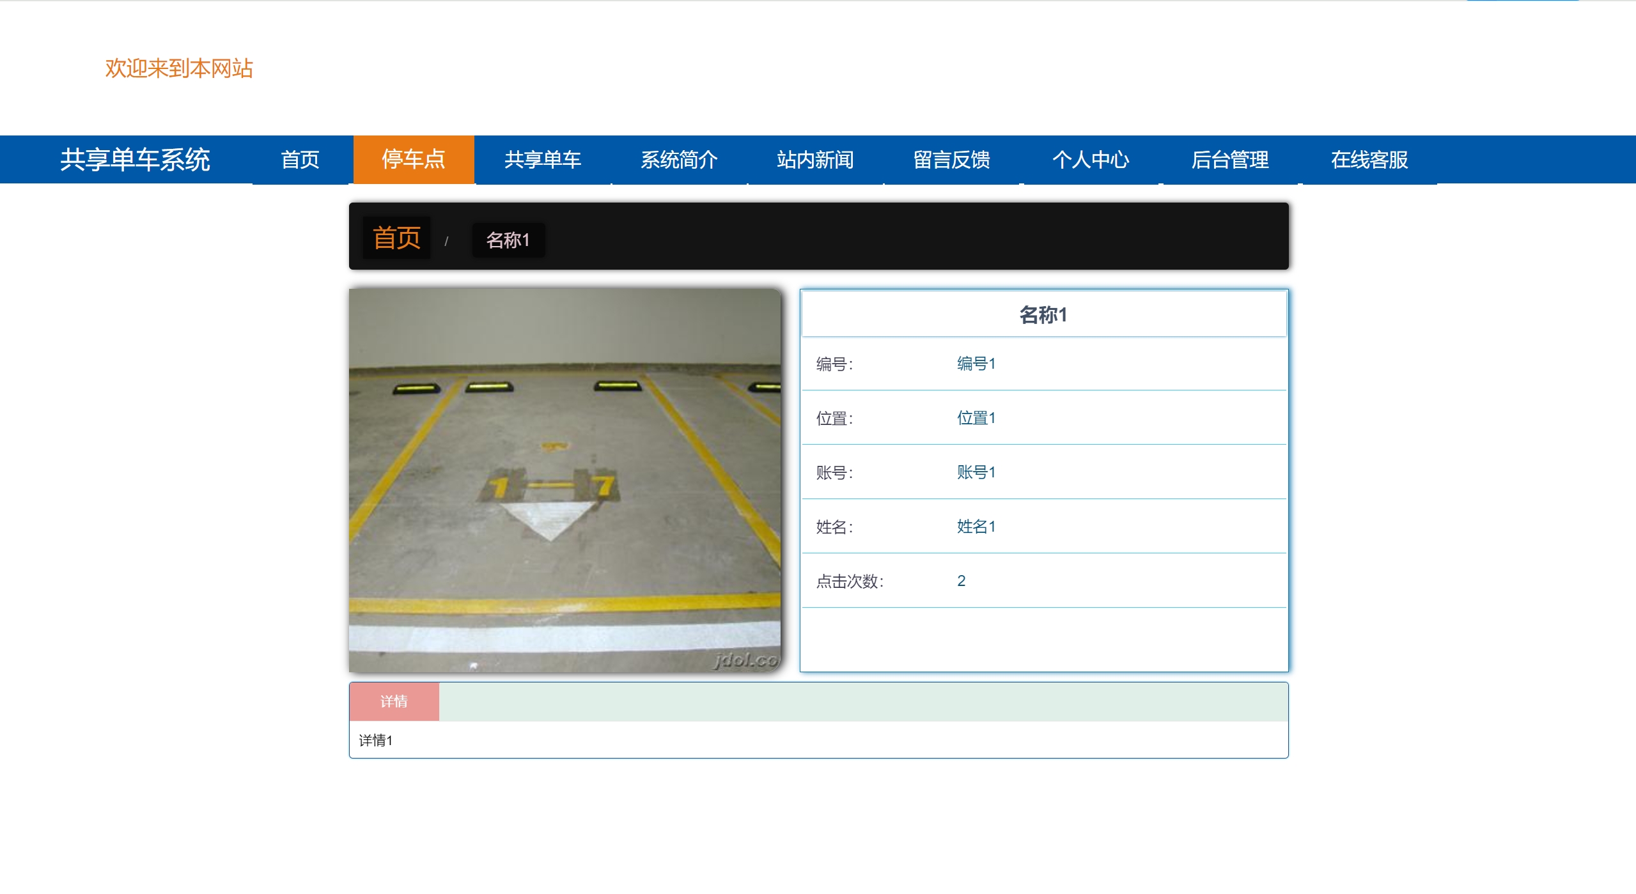Click 站内新闻 menu item

[815, 160]
